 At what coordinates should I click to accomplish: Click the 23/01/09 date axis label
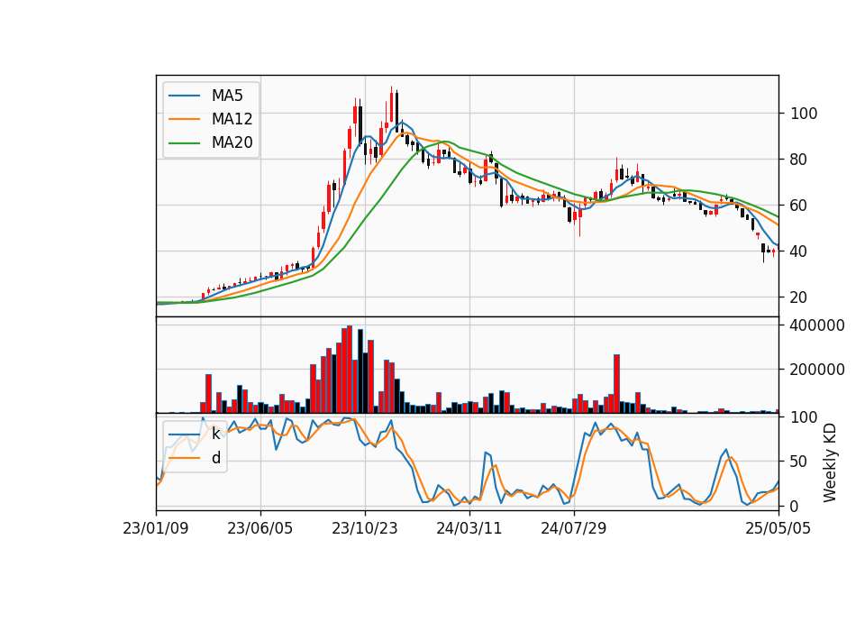156,528
